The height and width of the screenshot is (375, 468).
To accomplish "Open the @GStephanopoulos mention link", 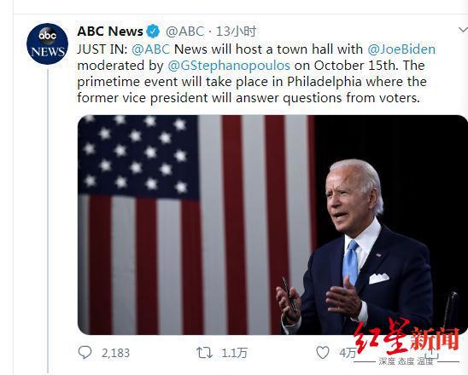I will [x=229, y=66].
